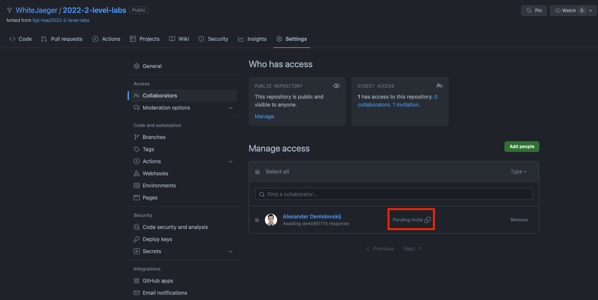Image resolution: width=598 pixels, height=300 pixels.
Task: Open the Type filter dropdown
Action: pos(518,172)
